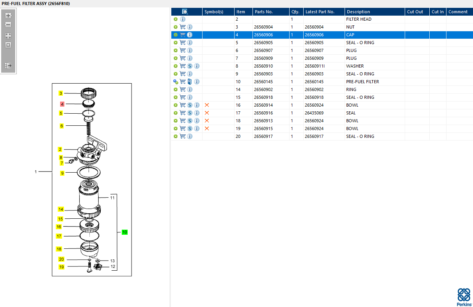
Task: Sort by Parts No. column header
Action: click(x=264, y=12)
